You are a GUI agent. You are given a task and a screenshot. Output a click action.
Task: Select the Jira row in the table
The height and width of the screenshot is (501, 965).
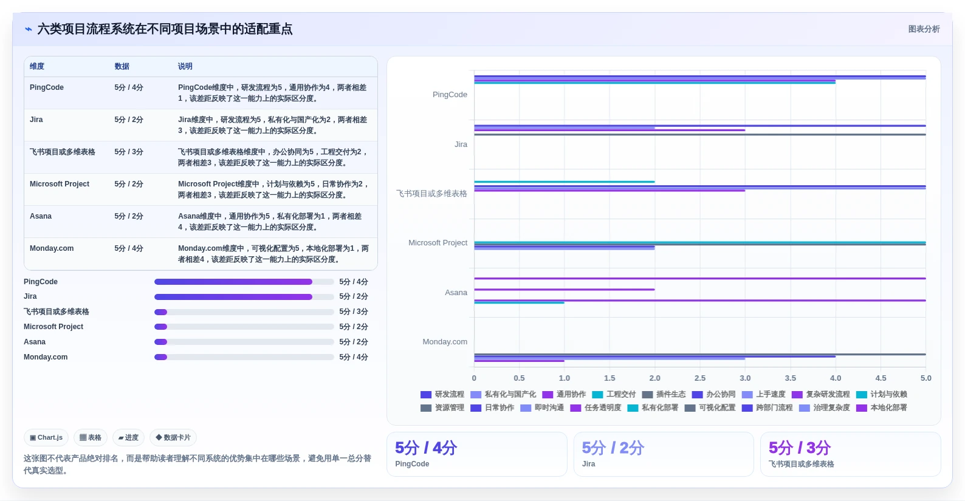tap(201, 125)
